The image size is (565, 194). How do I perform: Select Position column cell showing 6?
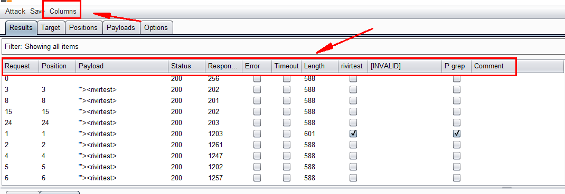(x=44, y=178)
